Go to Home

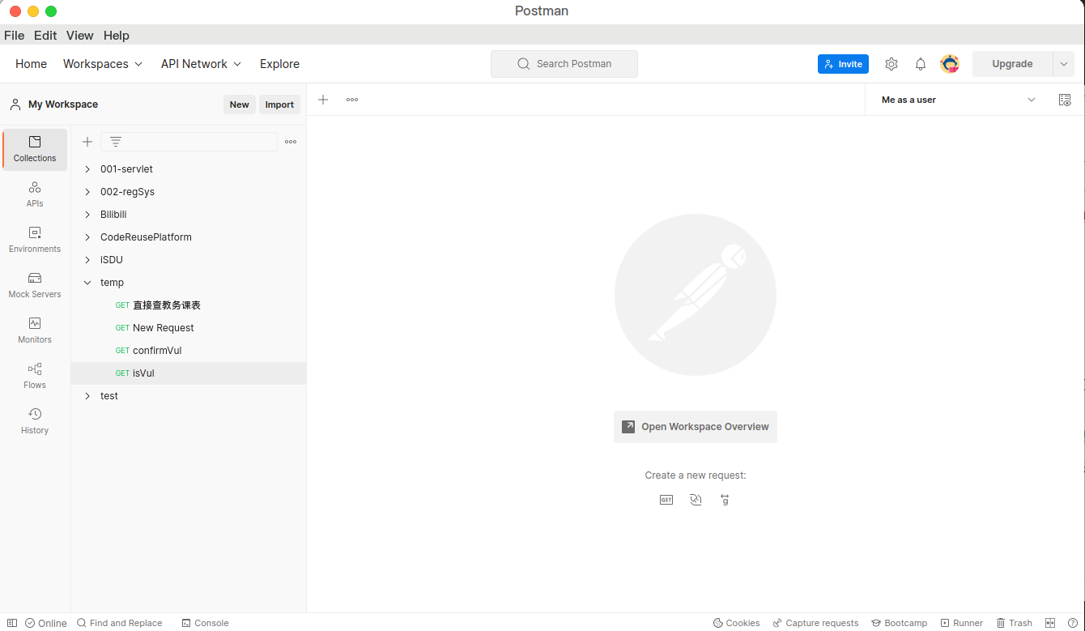click(x=32, y=64)
